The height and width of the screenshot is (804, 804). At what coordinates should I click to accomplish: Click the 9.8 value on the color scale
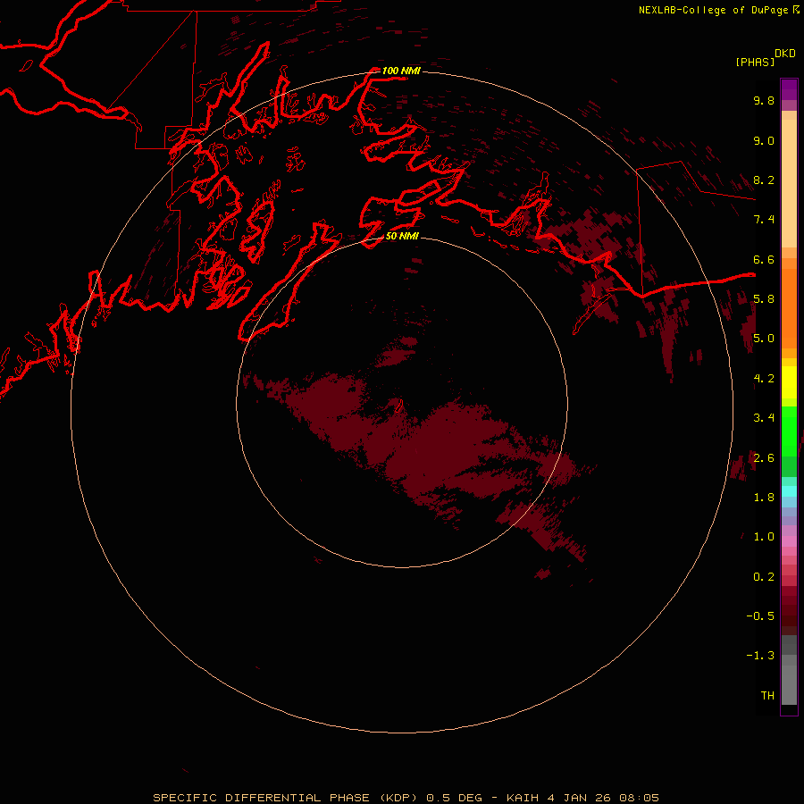tap(764, 100)
